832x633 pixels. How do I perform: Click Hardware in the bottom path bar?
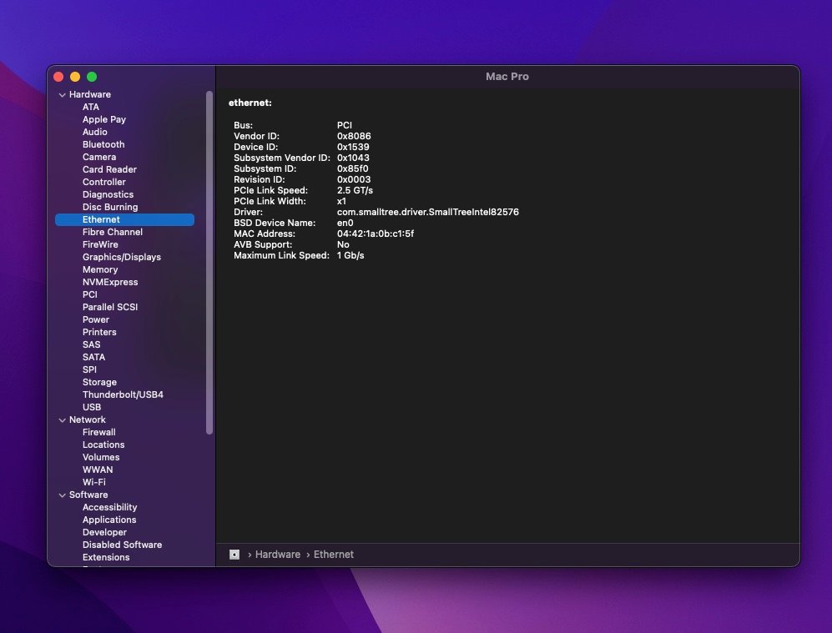(x=277, y=555)
